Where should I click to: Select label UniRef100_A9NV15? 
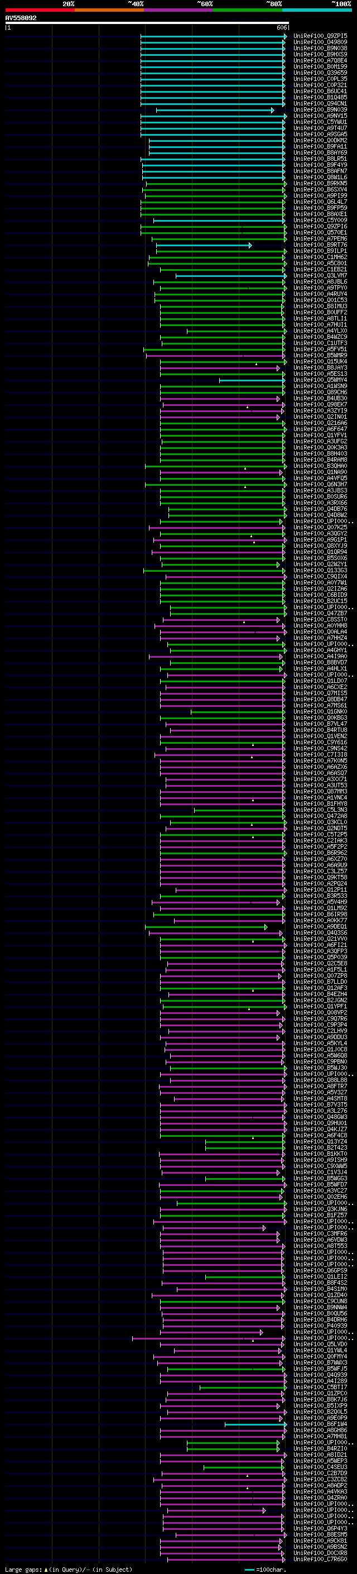pos(320,116)
